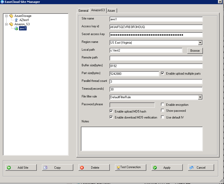Viewport: 224px width, 184px height.
Task: Check Use default IV
Action: 162,117
